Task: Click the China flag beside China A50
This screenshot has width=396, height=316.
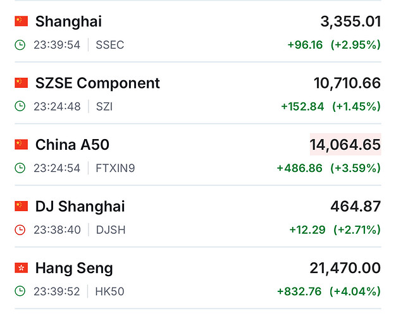Action: click(22, 145)
